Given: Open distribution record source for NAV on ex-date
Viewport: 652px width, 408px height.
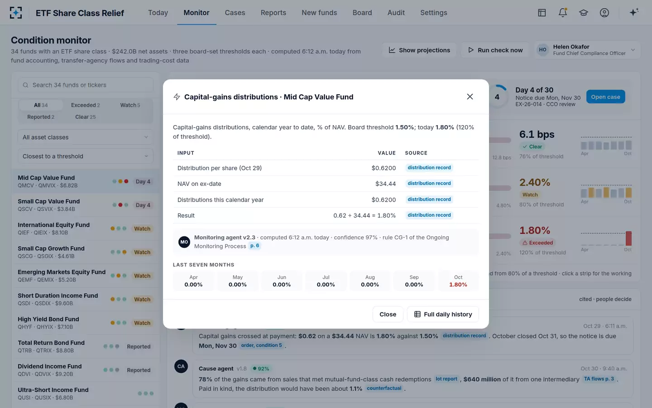Looking at the screenshot, I should [x=429, y=184].
